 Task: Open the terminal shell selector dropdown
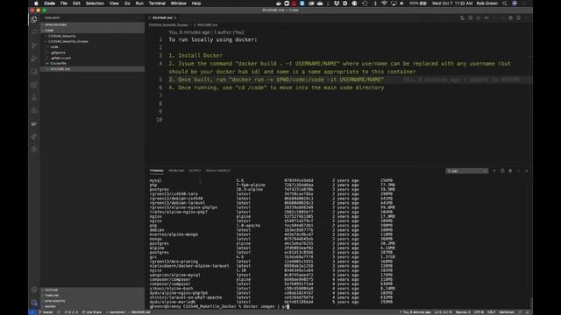(467, 171)
